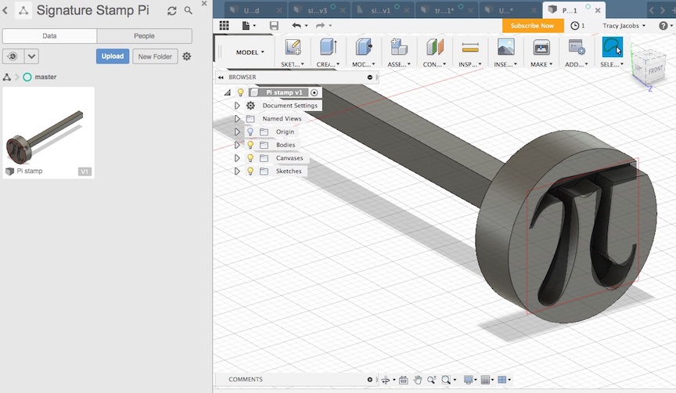
Task: Click the Undo arrow icon
Action: (x=297, y=26)
